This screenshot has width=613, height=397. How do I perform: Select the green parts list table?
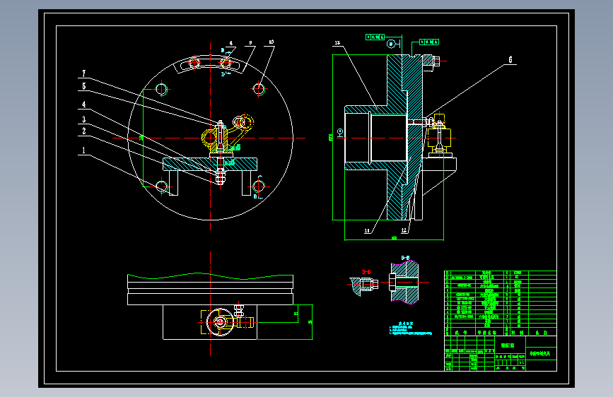click(x=500, y=303)
